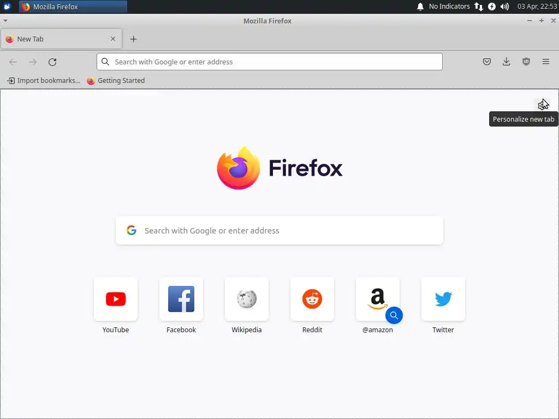The width and height of the screenshot is (559, 419).
Task: Click the address bar search field
Action: pos(270,62)
